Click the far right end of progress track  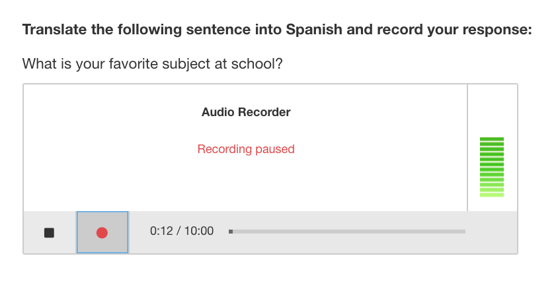point(463,232)
